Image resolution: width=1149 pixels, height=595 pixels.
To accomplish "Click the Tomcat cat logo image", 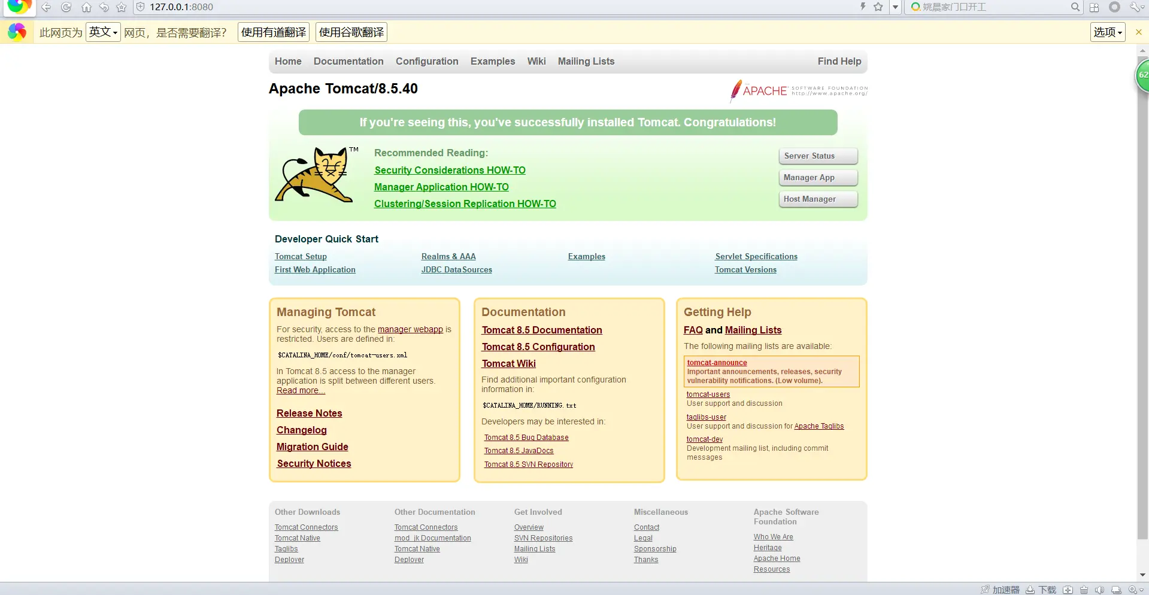I will 315,174.
